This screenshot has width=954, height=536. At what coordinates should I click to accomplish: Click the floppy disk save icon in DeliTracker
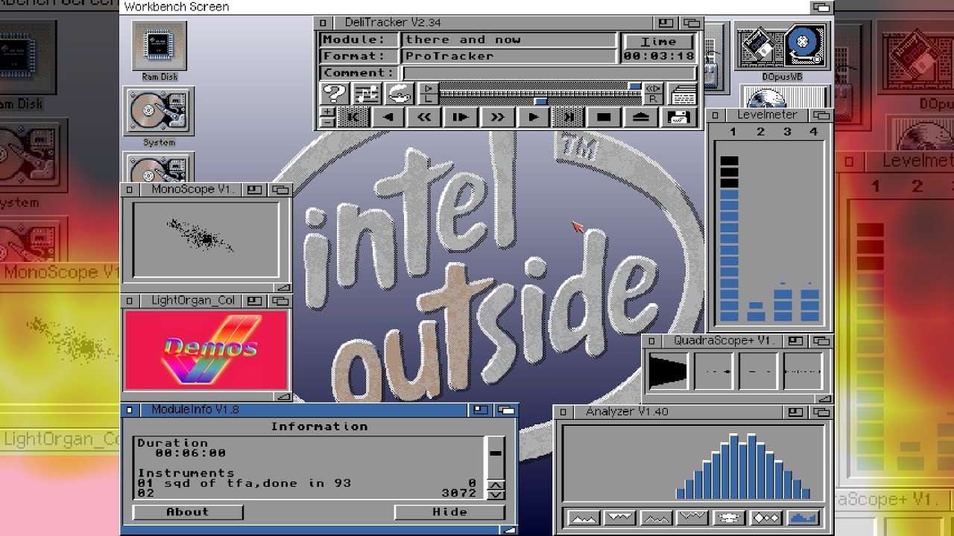click(x=679, y=117)
